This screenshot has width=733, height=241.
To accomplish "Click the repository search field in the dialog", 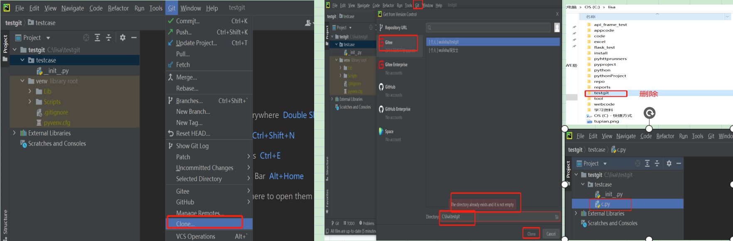I will [488, 27].
